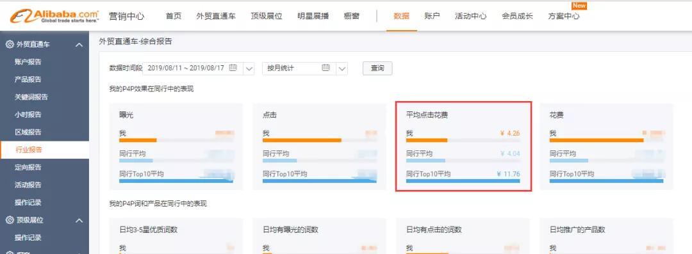The width and height of the screenshot is (692, 254).
Task: Open 账户报告 in sidebar
Action: (28, 62)
